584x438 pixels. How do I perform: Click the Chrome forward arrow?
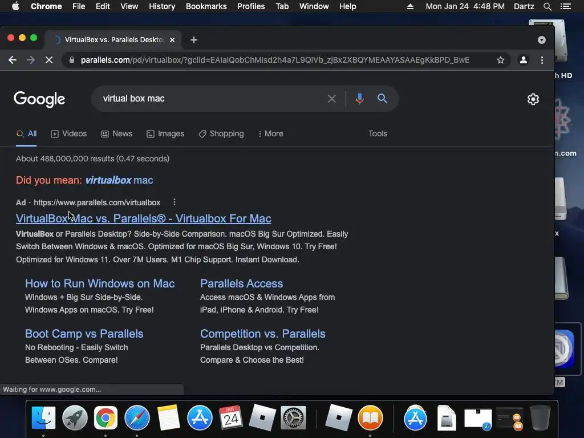[31, 60]
